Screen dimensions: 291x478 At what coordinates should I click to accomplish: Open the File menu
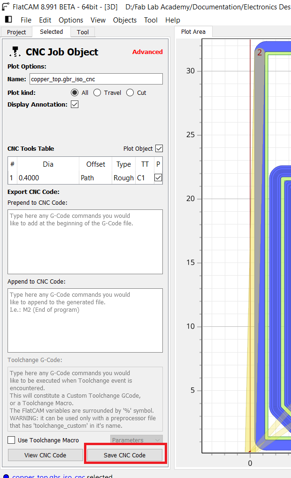pos(26,20)
